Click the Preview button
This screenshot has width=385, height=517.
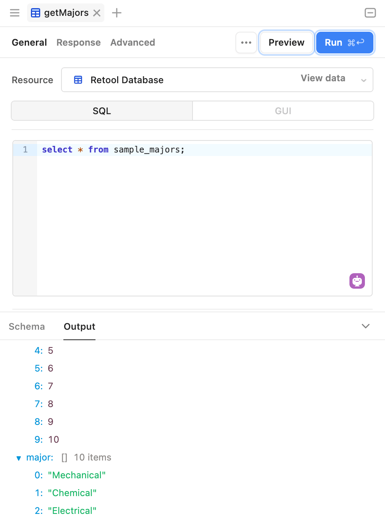pos(286,43)
